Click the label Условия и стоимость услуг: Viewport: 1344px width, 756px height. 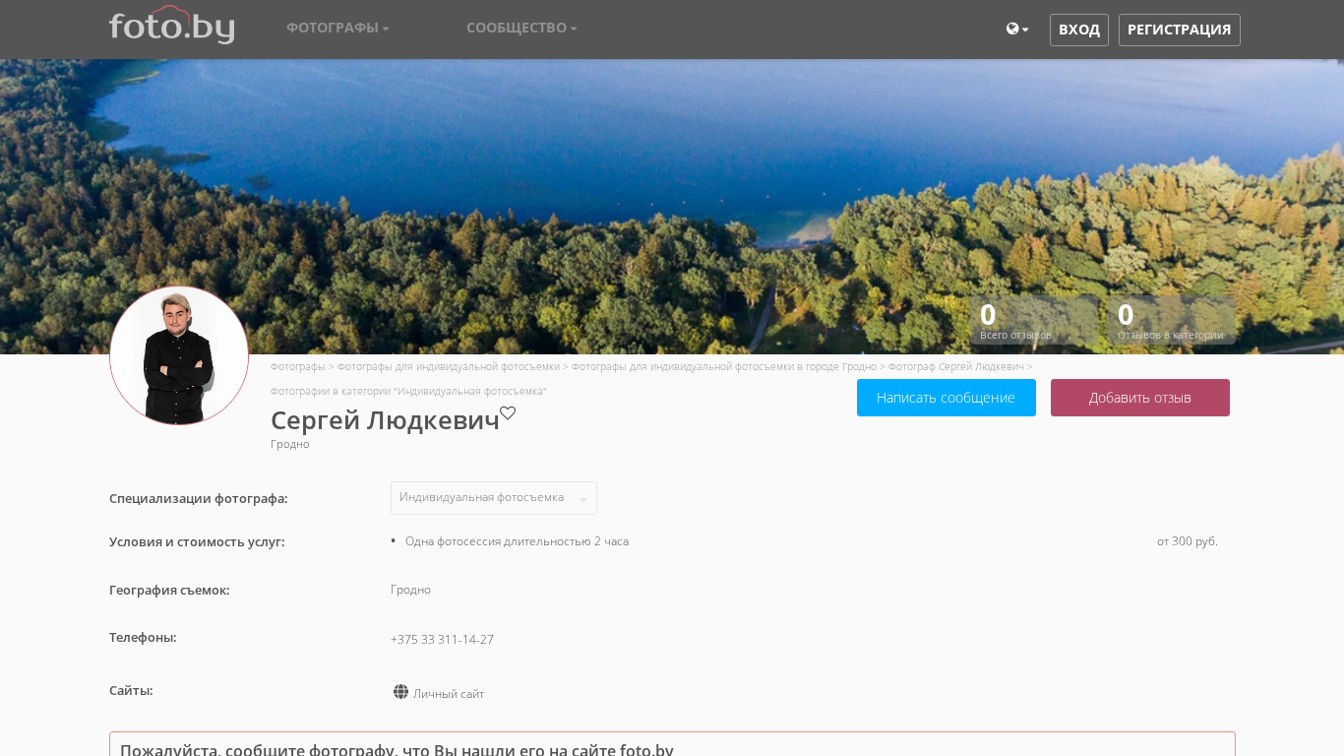click(x=197, y=541)
